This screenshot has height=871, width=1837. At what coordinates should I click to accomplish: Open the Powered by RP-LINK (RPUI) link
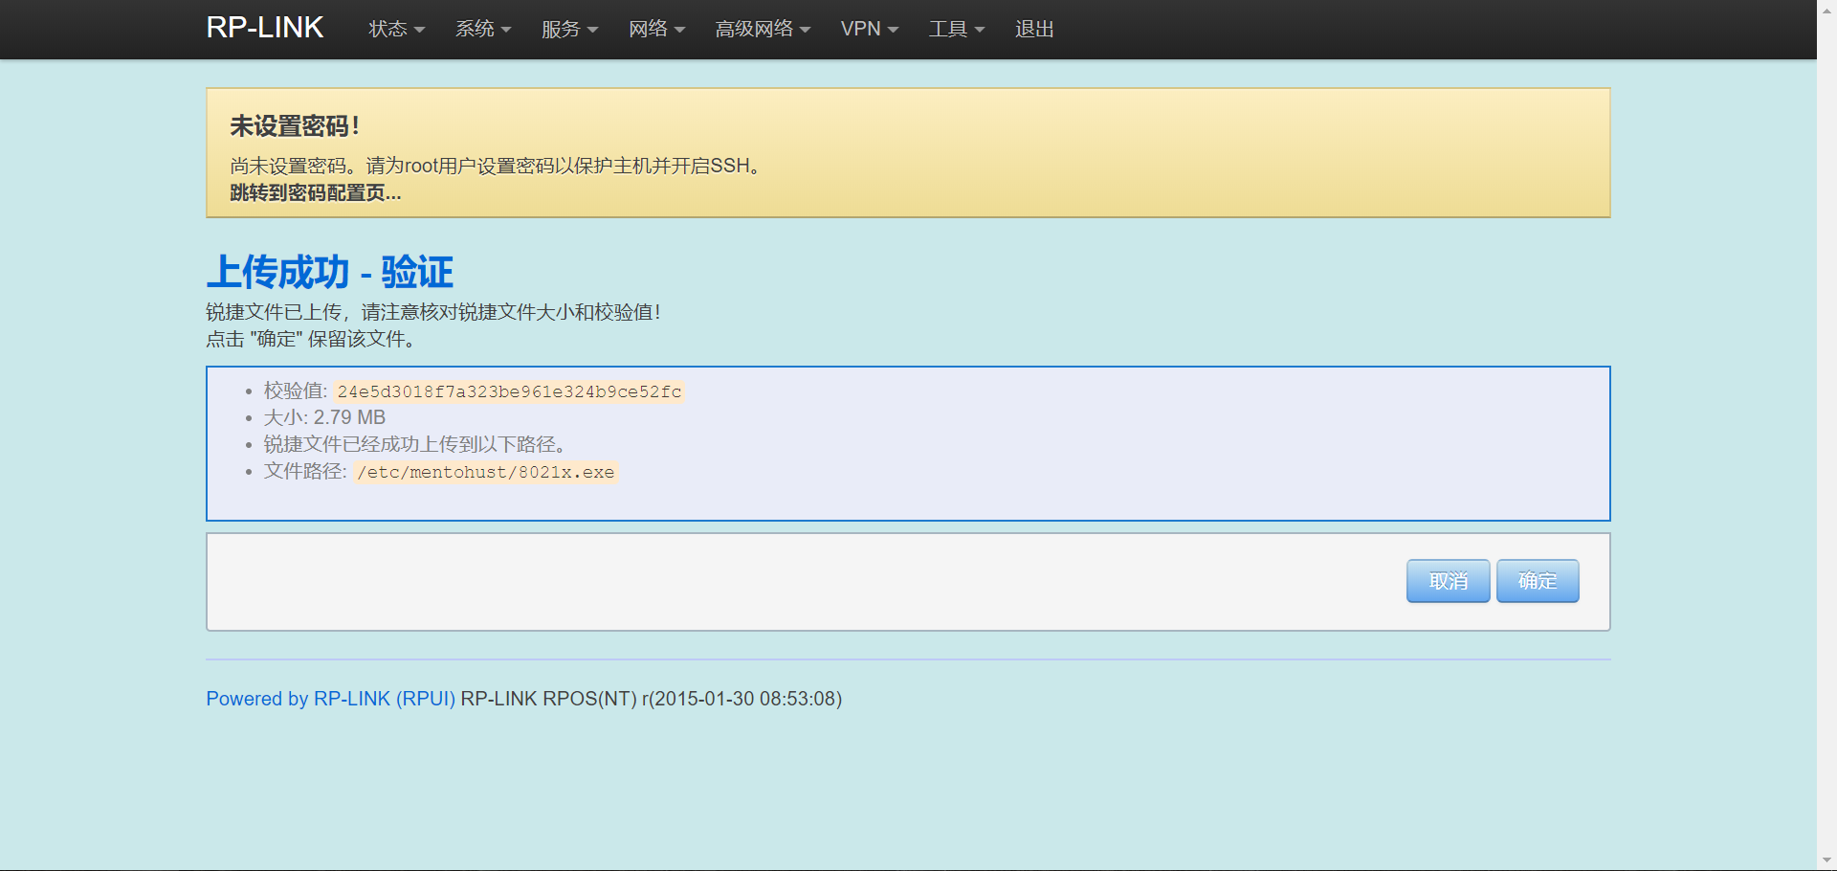coord(331,699)
